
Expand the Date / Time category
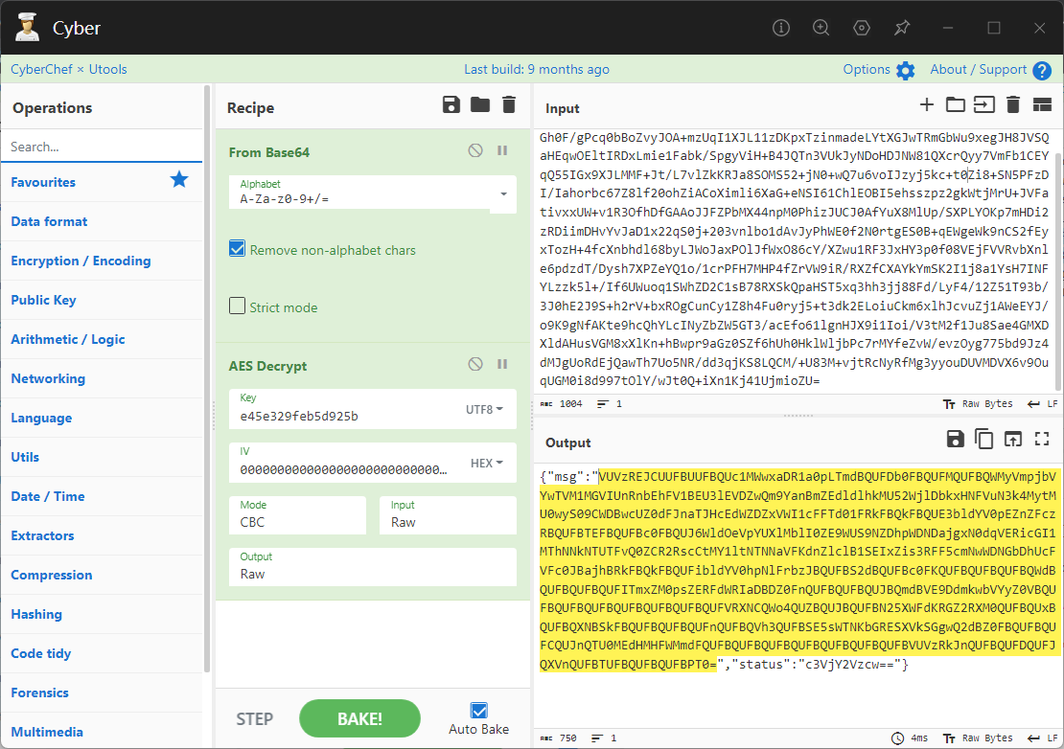(x=102, y=497)
